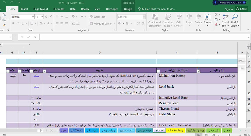Image resolution: width=251 pixels, height=136 pixels.
Task: Click the Cut scissors icon
Action: (4, 15)
